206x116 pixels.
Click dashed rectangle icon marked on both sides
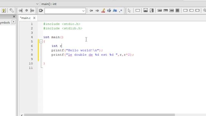(x=197, y=10)
